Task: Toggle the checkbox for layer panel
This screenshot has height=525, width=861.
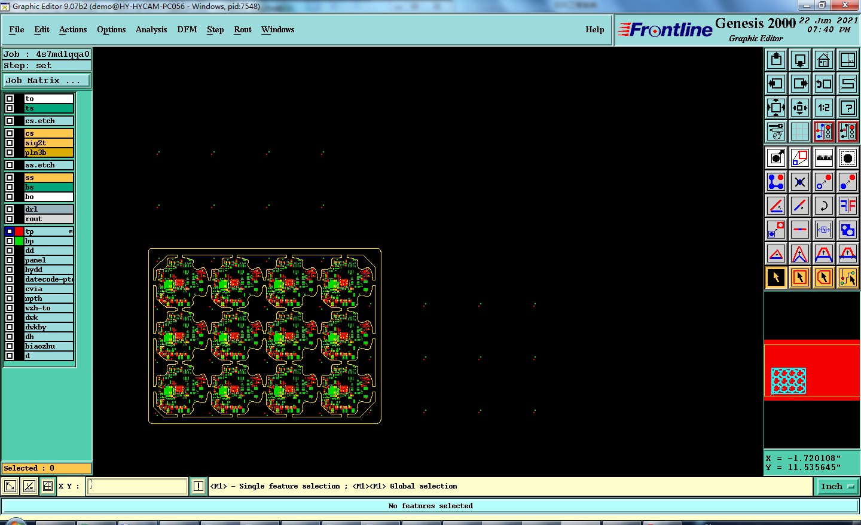Action: coord(10,260)
